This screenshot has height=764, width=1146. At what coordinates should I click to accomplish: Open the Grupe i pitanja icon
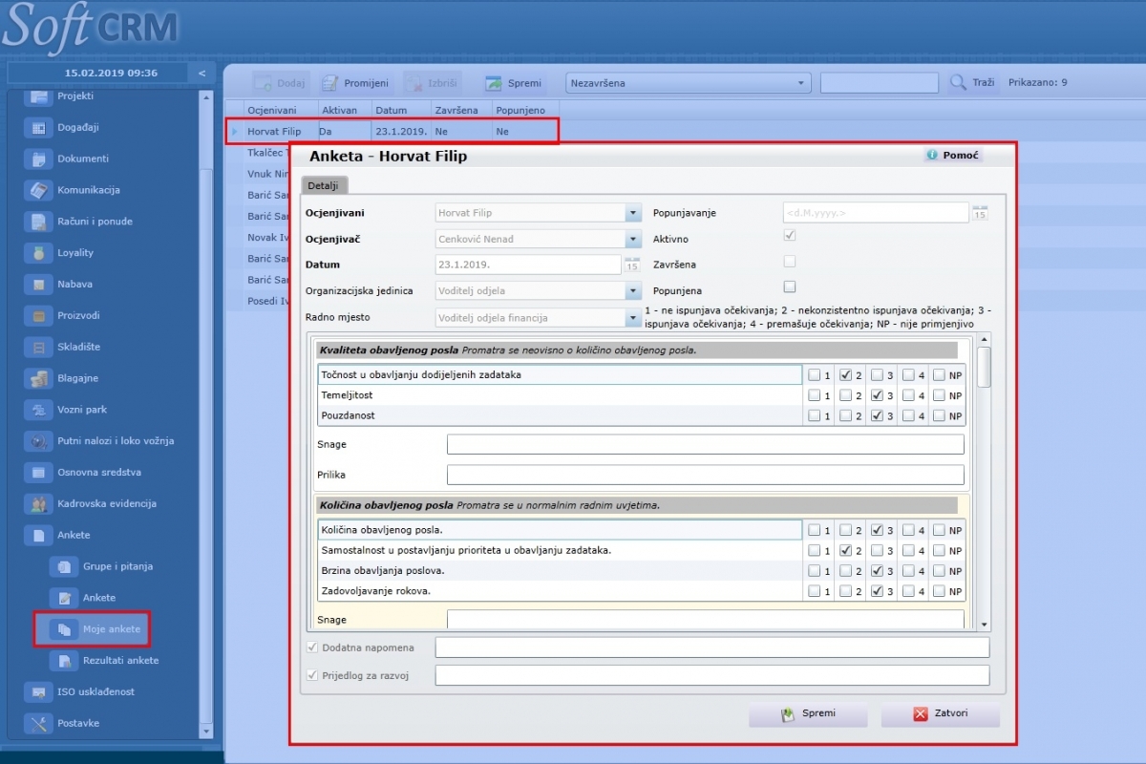point(64,566)
